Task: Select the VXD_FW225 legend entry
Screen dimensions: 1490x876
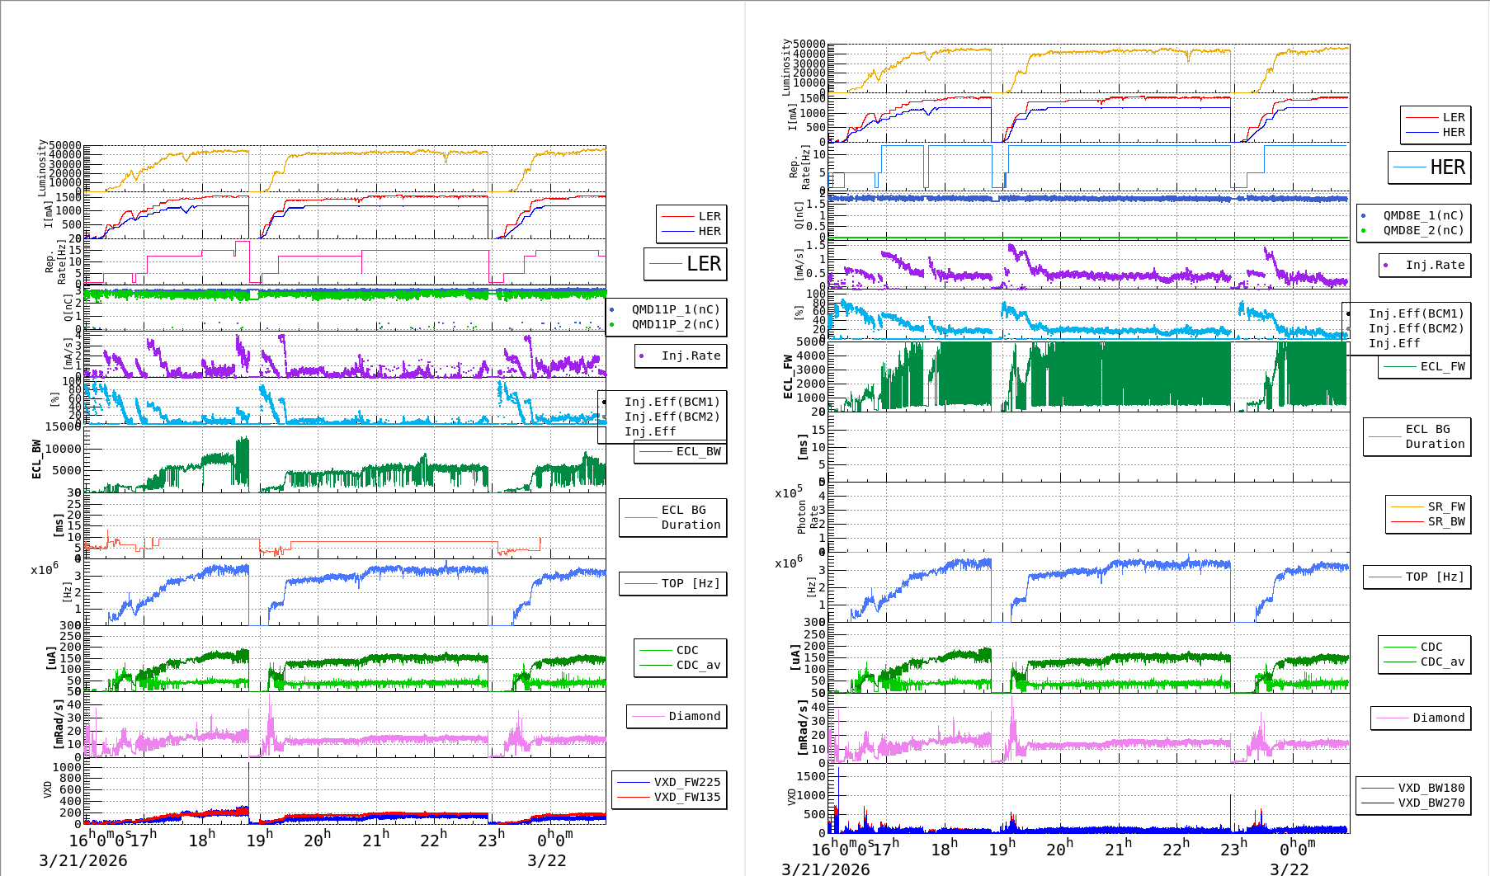Action: [x=686, y=782]
